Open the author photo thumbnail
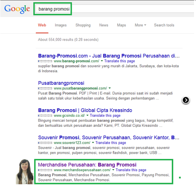The height and width of the screenshot is (189, 196). coord(25,172)
